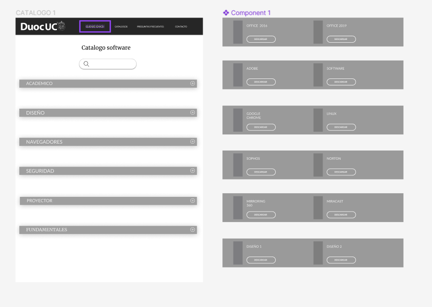The image size is (432, 307).
Task: Click the plus icon on PROYECTOR bar
Action: tap(193, 201)
